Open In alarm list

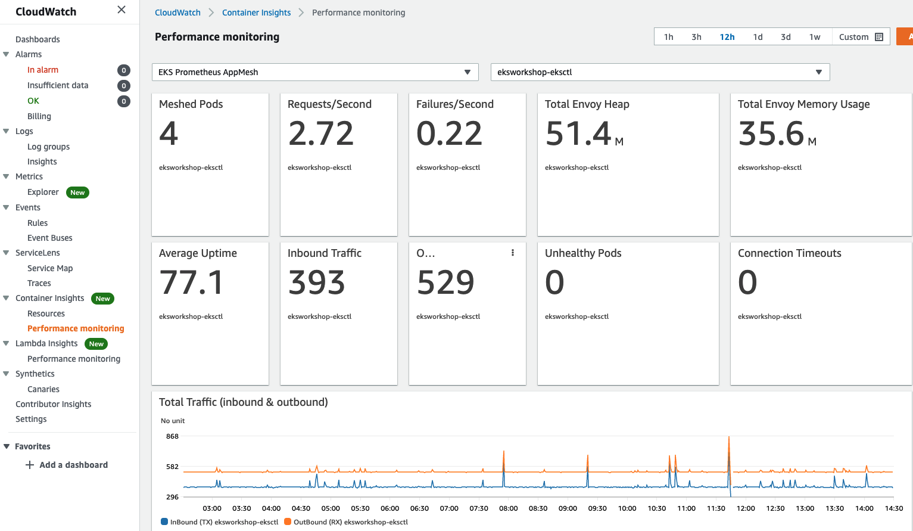tap(43, 70)
